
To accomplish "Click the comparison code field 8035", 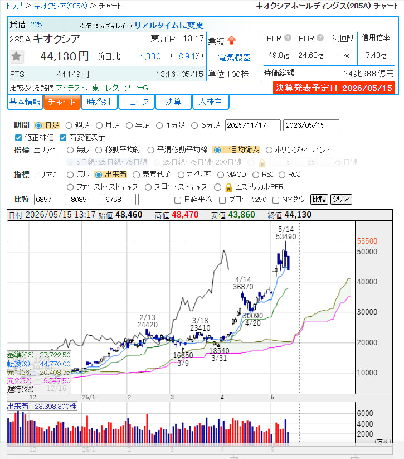I will (x=85, y=200).
